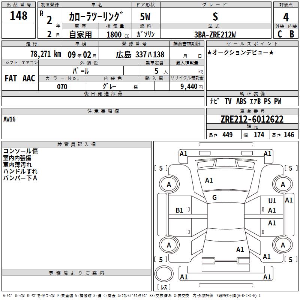Click the G mark on windshield

point(214,198)
